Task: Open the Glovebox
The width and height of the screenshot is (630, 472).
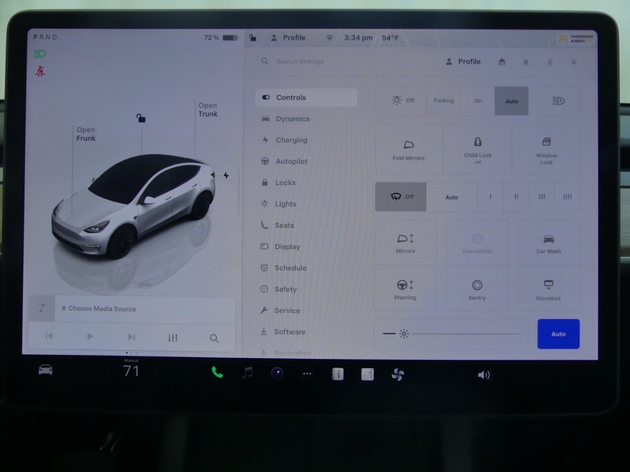Action: 548,289
